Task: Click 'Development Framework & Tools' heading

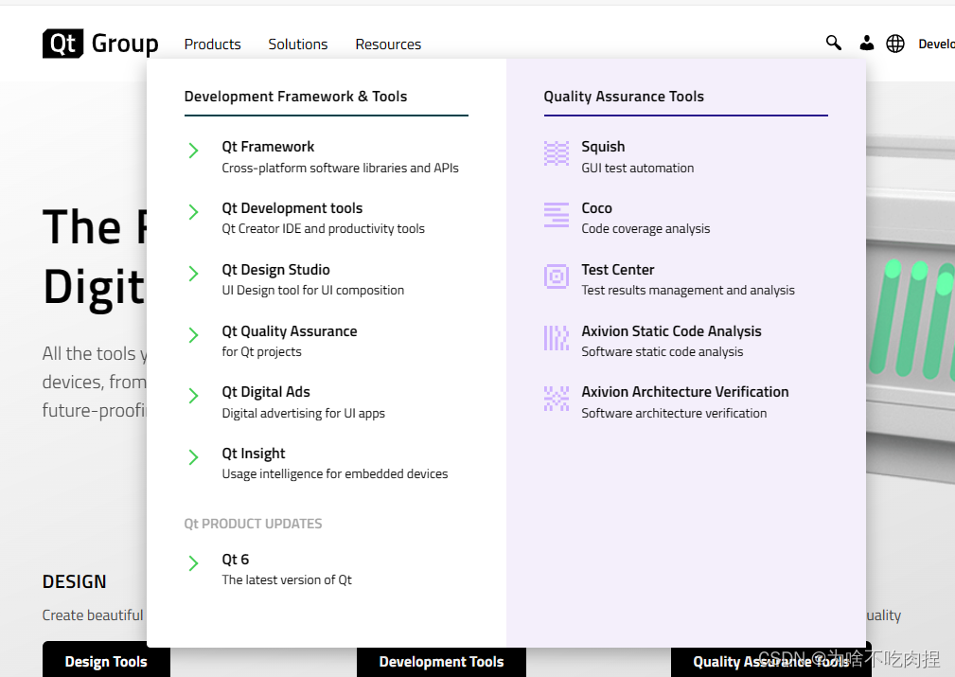Action: [295, 97]
